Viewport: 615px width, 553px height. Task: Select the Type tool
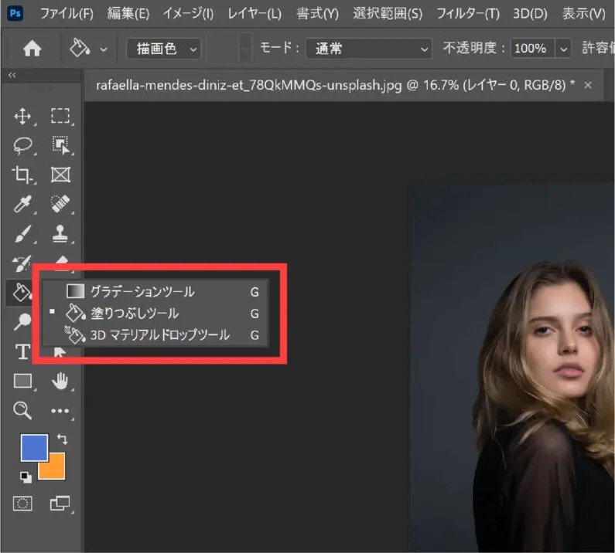22,351
